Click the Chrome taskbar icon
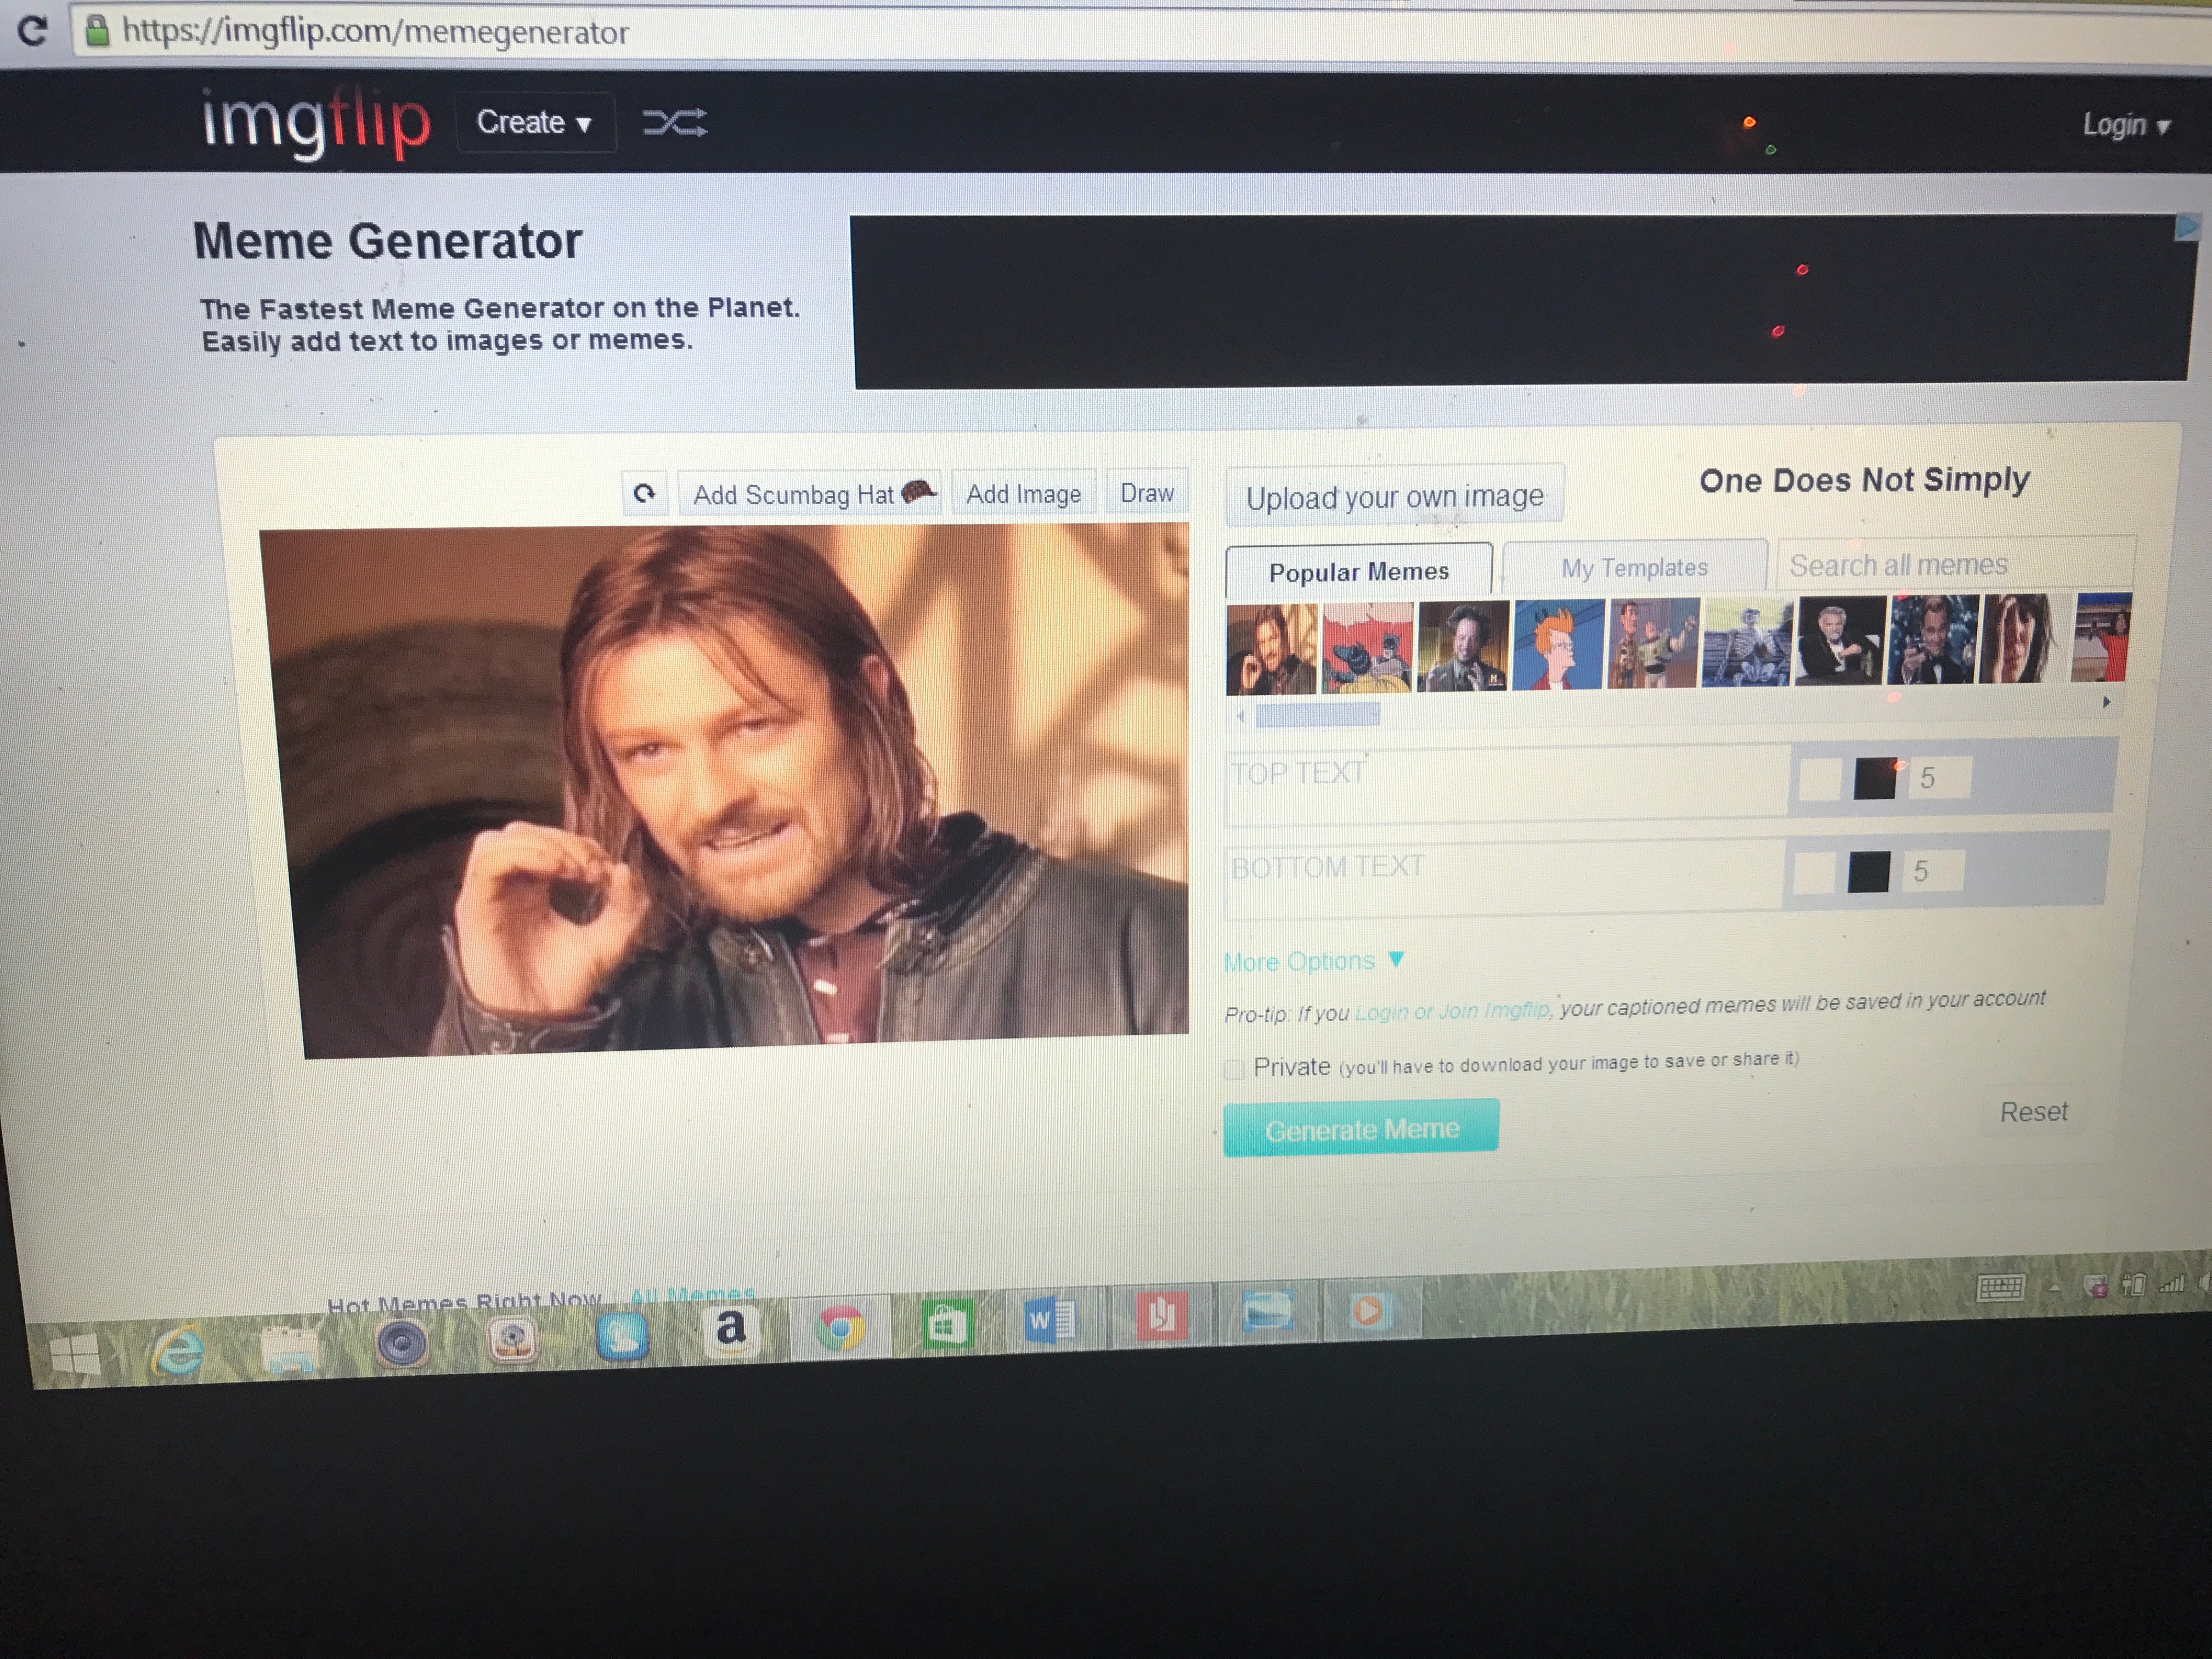The width and height of the screenshot is (2212, 1659). pos(840,1328)
